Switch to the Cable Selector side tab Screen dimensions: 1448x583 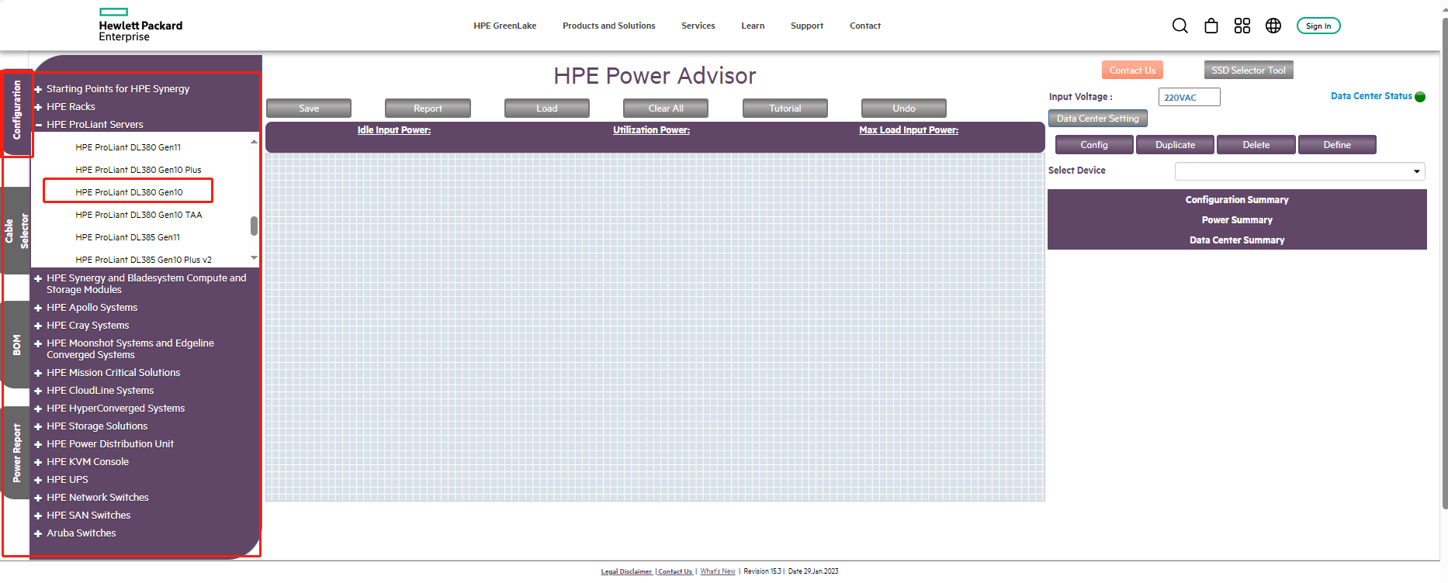coord(17,231)
